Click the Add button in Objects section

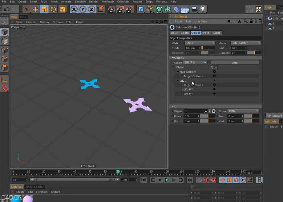coord(235,62)
